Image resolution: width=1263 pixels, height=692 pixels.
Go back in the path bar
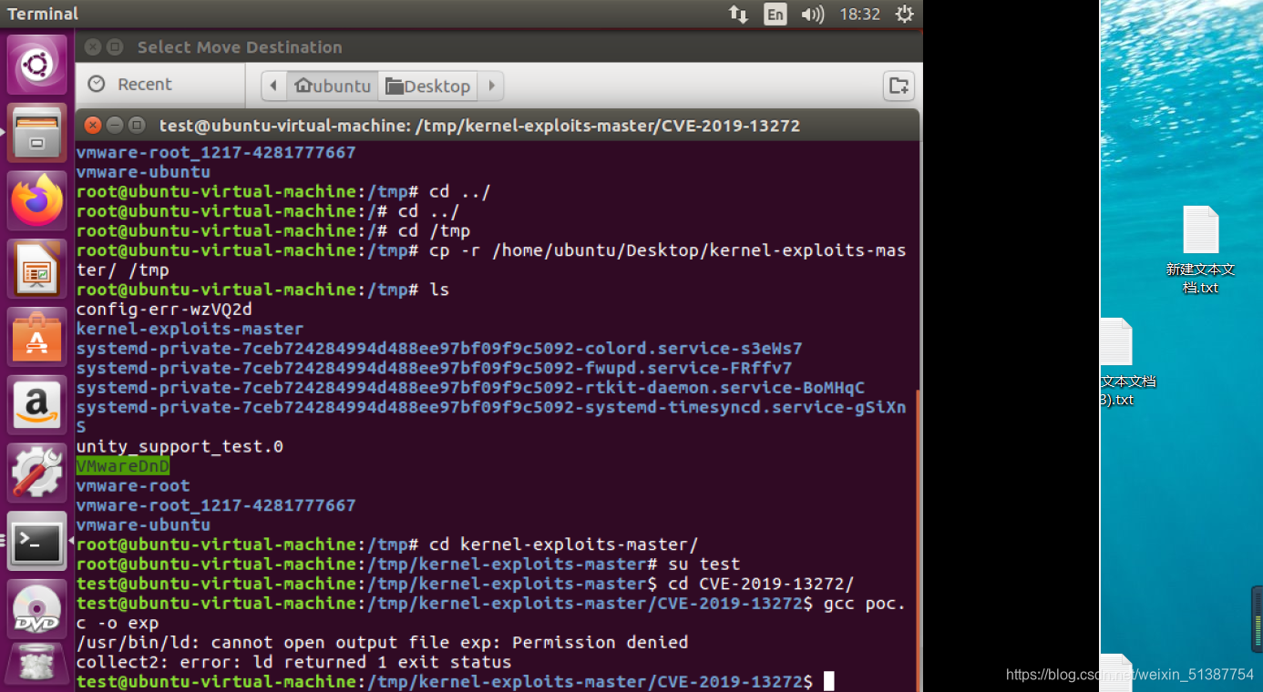click(274, 86)
